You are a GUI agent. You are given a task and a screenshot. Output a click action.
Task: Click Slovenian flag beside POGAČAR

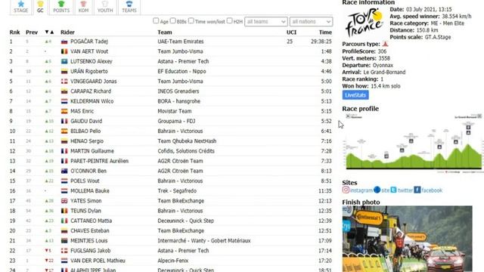coord(64,42)
